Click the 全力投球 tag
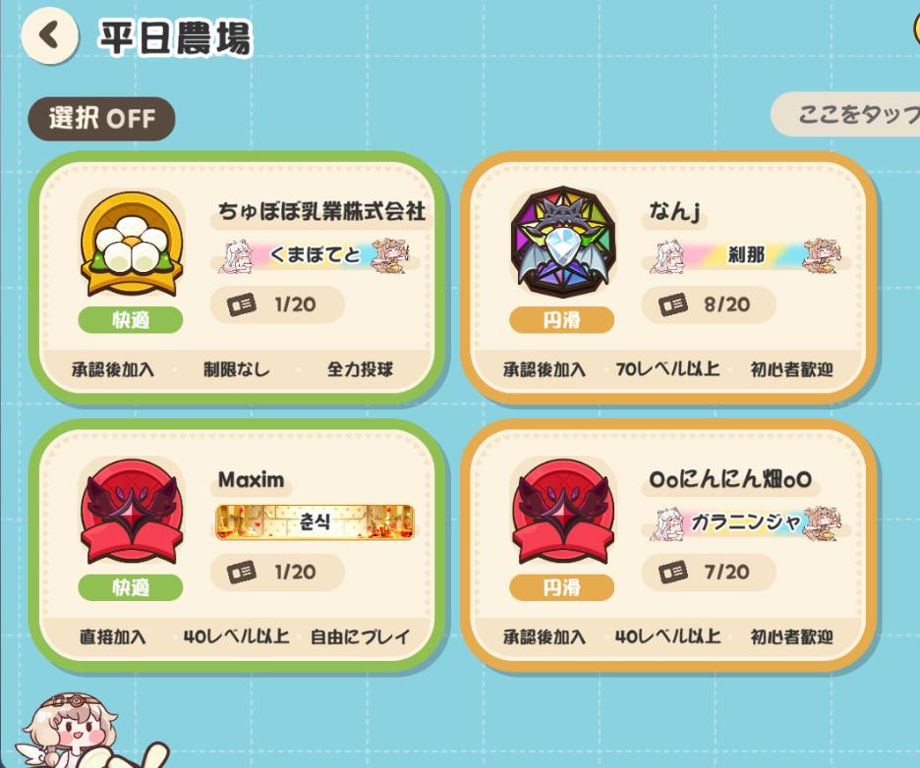This screenshot has height=768, width=920. click(x=361, y=369)
